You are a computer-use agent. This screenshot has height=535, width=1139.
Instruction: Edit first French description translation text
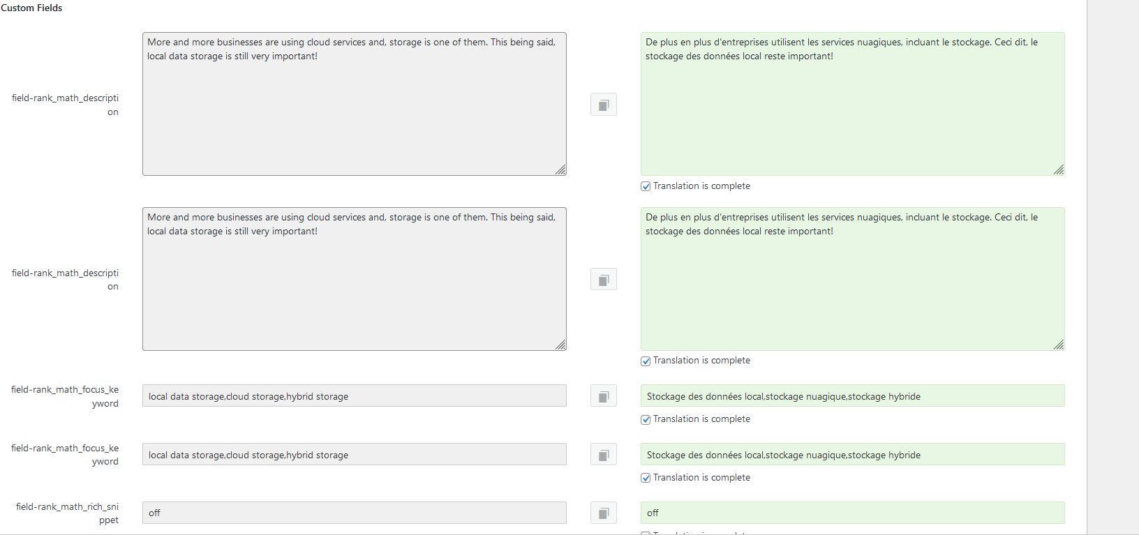852,104
